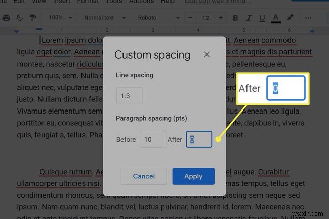Toggle bold formatting

pos(235,18)
